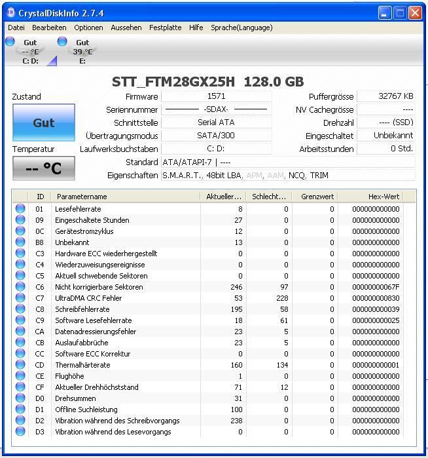Click the orb for Nicht korrigierbare Sektoren
This screenshot has width=428, height=458.
point(20,286)
